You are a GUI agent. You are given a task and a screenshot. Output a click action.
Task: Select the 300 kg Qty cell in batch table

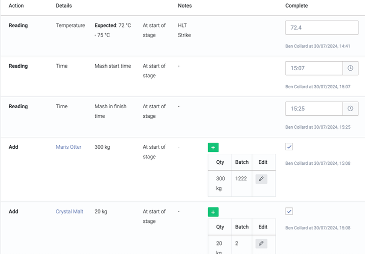pos(220,183)
